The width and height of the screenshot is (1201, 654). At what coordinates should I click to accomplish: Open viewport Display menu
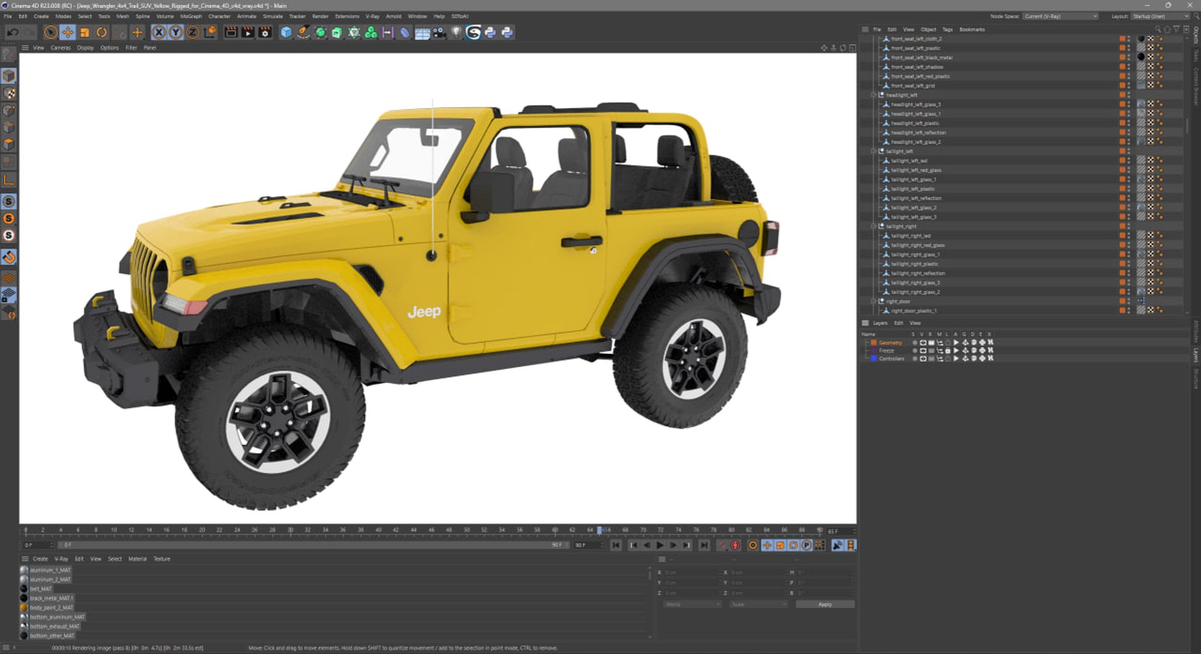coord(85,48)
